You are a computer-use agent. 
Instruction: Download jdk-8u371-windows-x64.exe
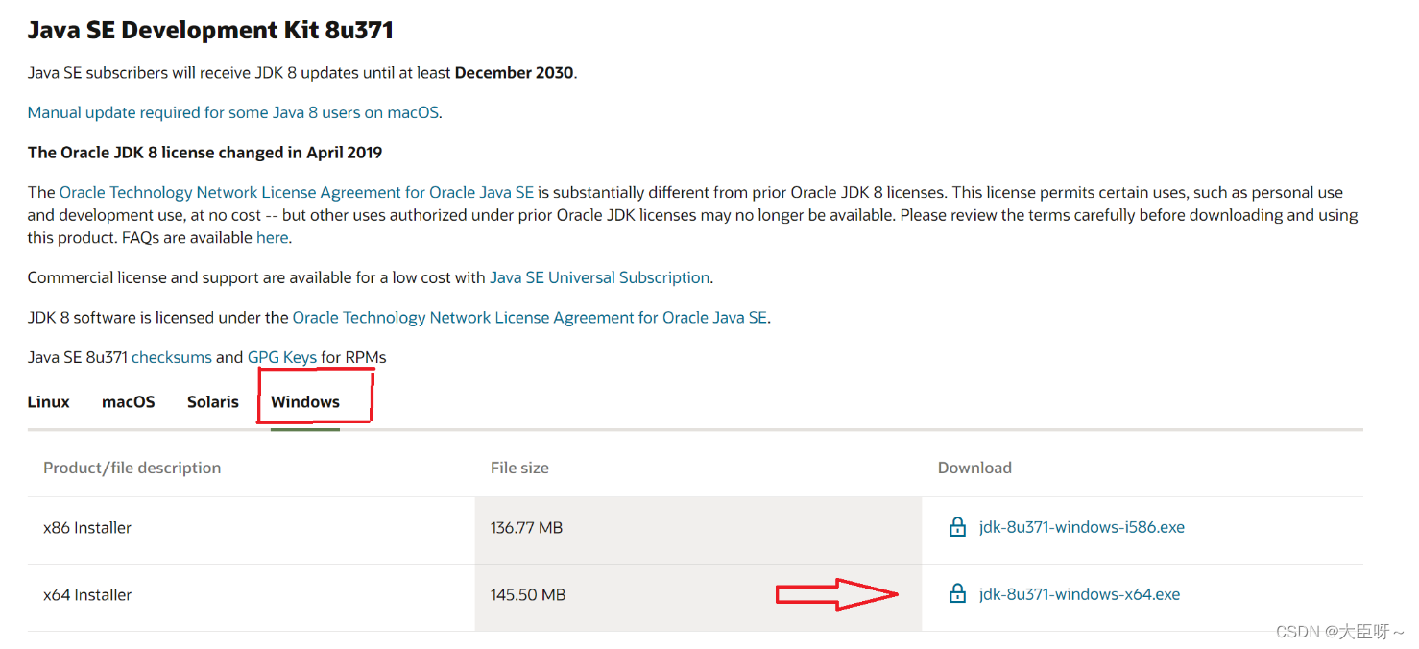click(1079, 594)
